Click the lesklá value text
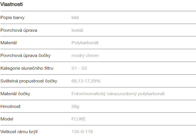This screenshot has height=136, width=196. click(x=77, y=30)
